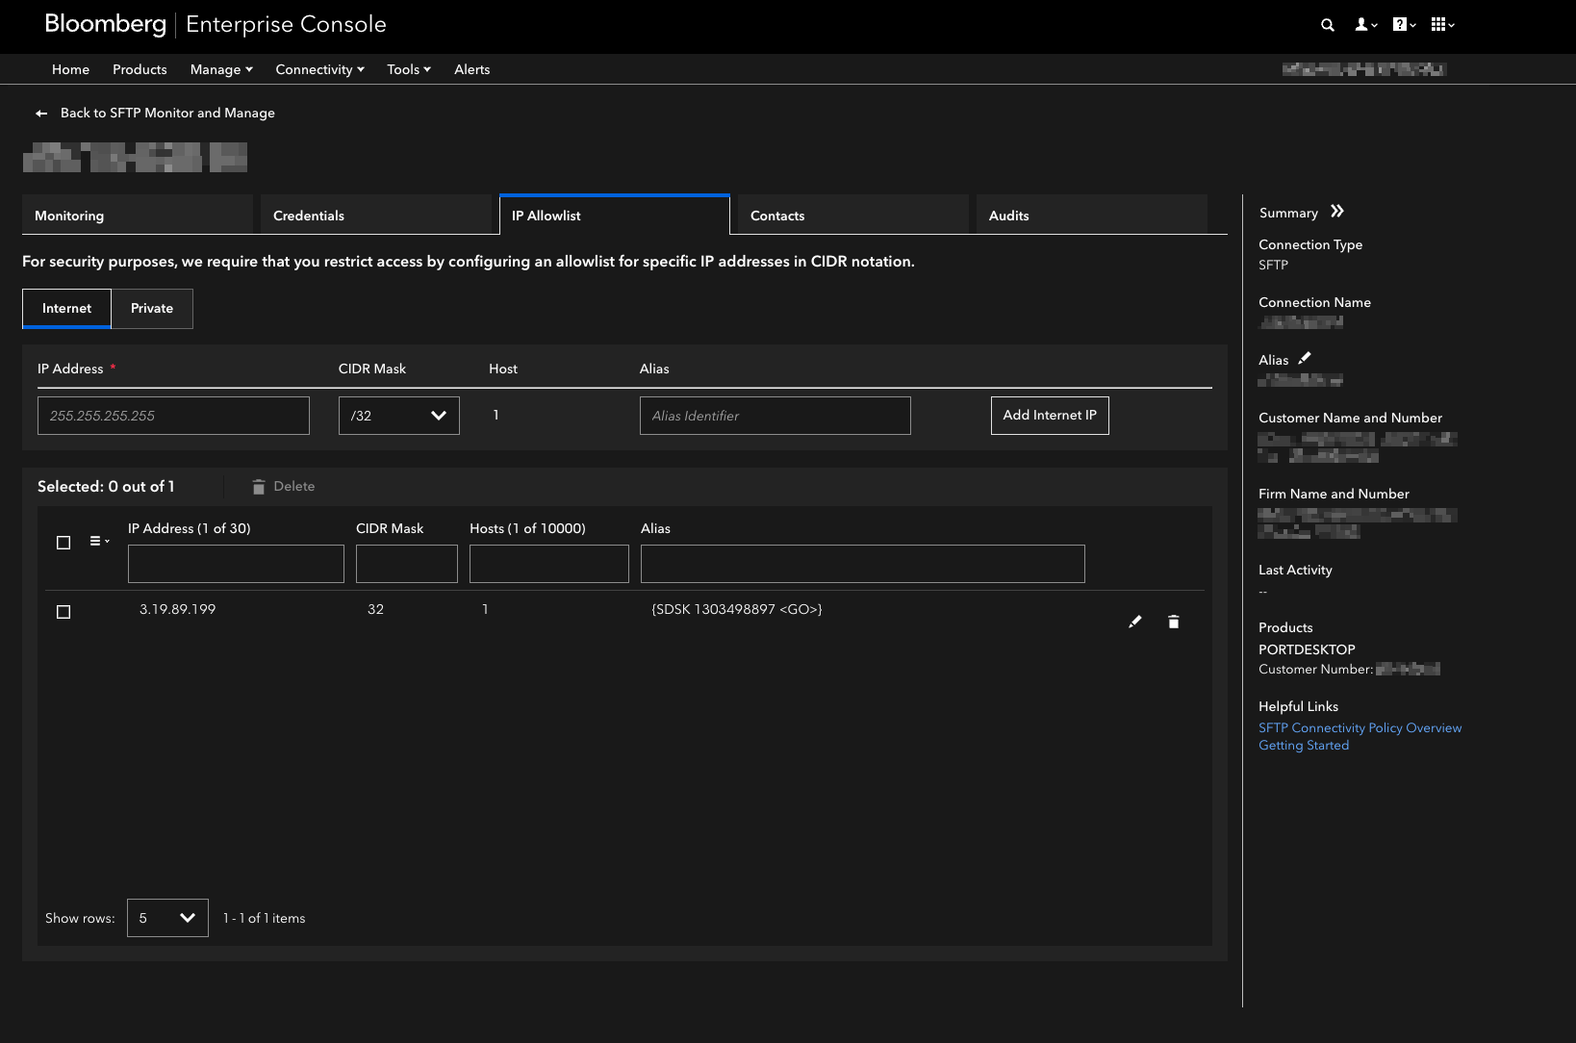The image size is (1576, 1043).
Task: Switch to the Audits tab
Action: (x=1092, y=215)
